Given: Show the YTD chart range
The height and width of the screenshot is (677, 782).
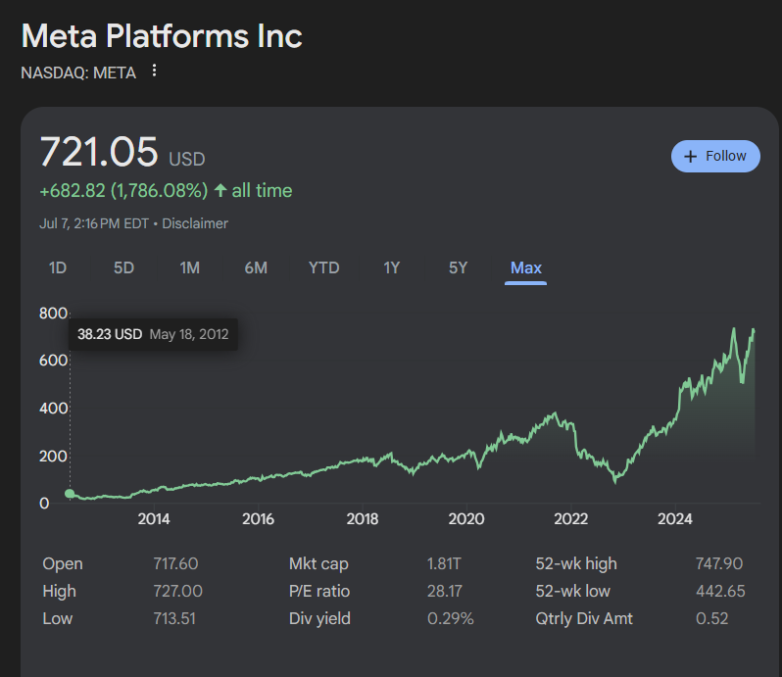Looking at the screenshot, I should [323, 268].
